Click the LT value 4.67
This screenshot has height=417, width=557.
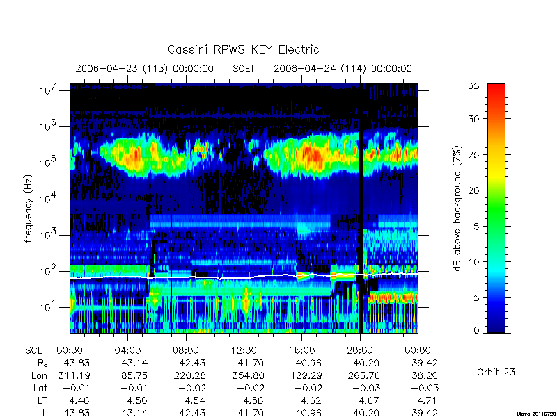tap(369, 401)
